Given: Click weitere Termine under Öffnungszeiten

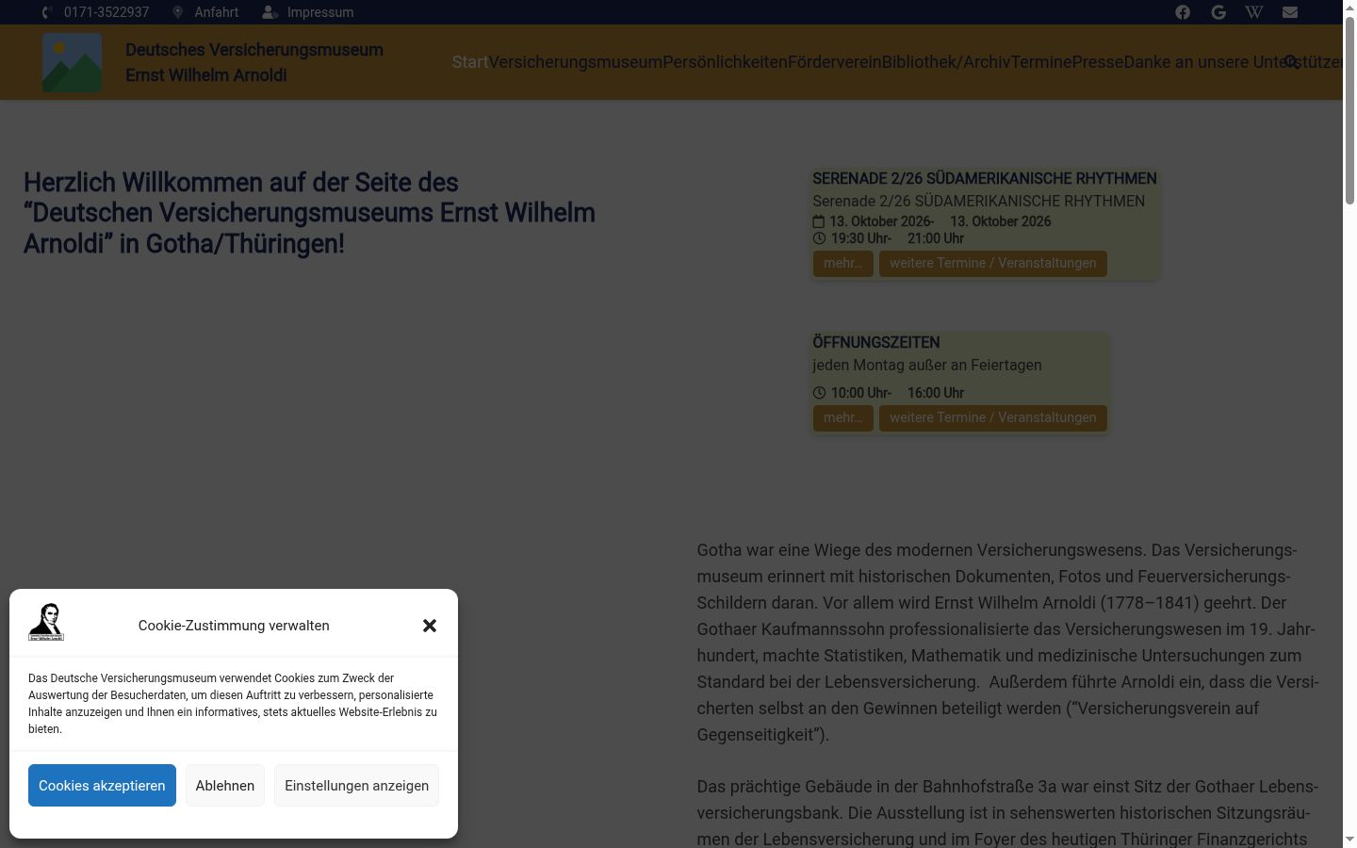Looking at the screenshot, I should click(993, 418).
